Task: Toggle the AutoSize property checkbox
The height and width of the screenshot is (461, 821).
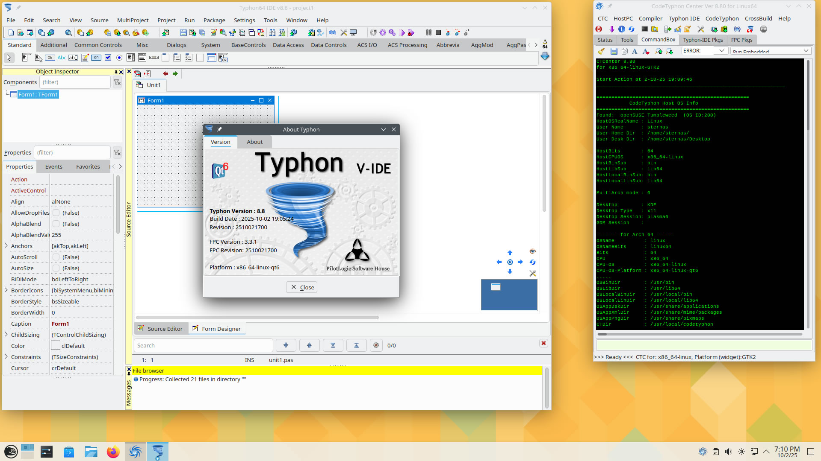Action: coord(56,268)
